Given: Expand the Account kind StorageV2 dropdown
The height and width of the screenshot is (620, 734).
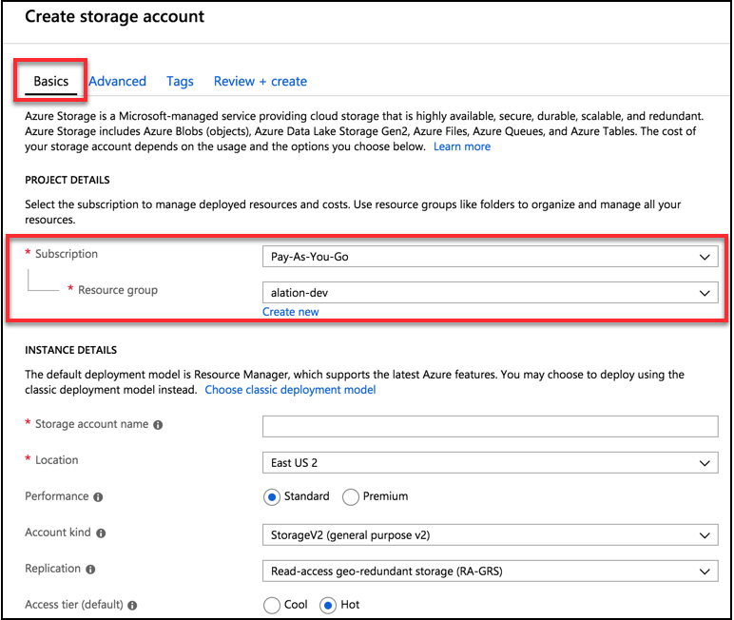Looking at the screenshot, I should pyautogui.click(x=490, y=534).
